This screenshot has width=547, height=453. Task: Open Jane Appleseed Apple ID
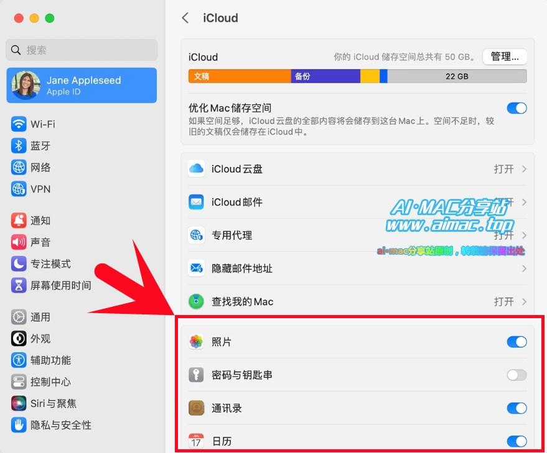point(82,85)
